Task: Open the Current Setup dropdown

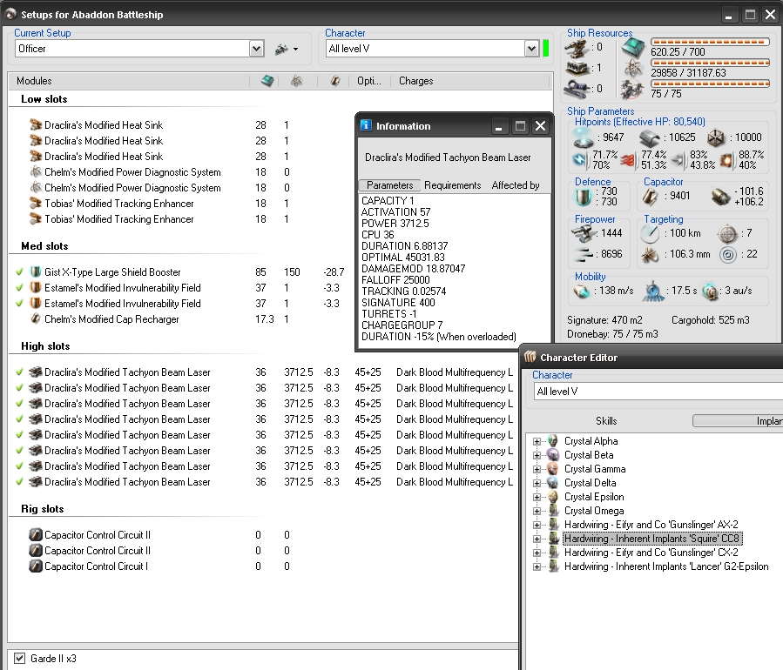Action: (x=256, y=49)
